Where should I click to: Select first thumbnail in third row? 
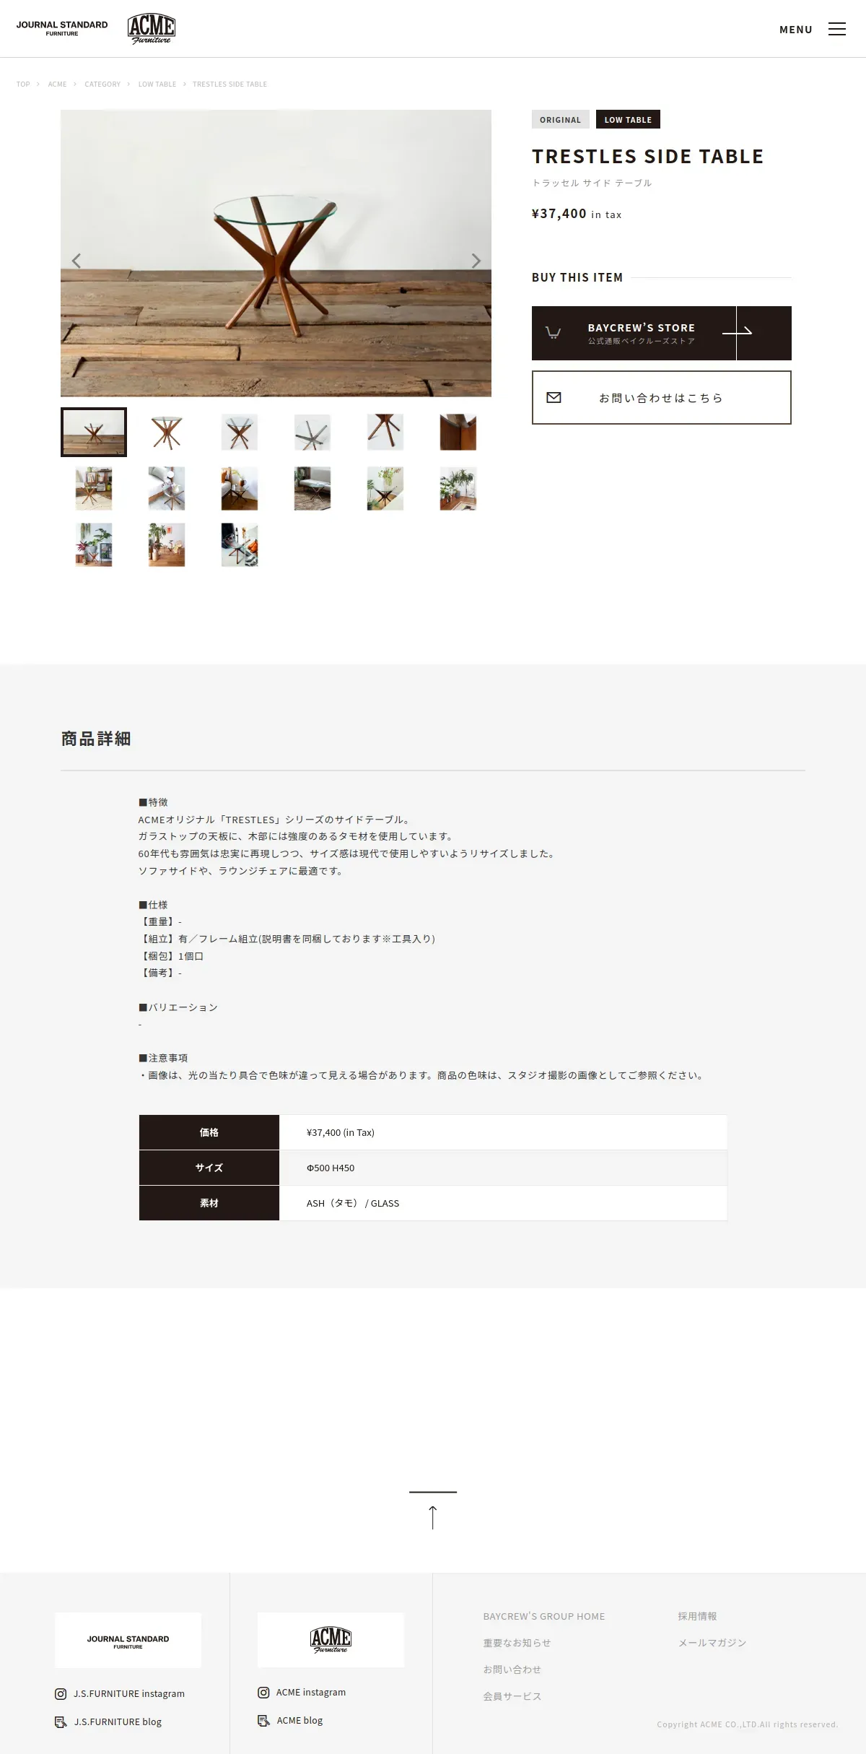(x=94, y=544)
